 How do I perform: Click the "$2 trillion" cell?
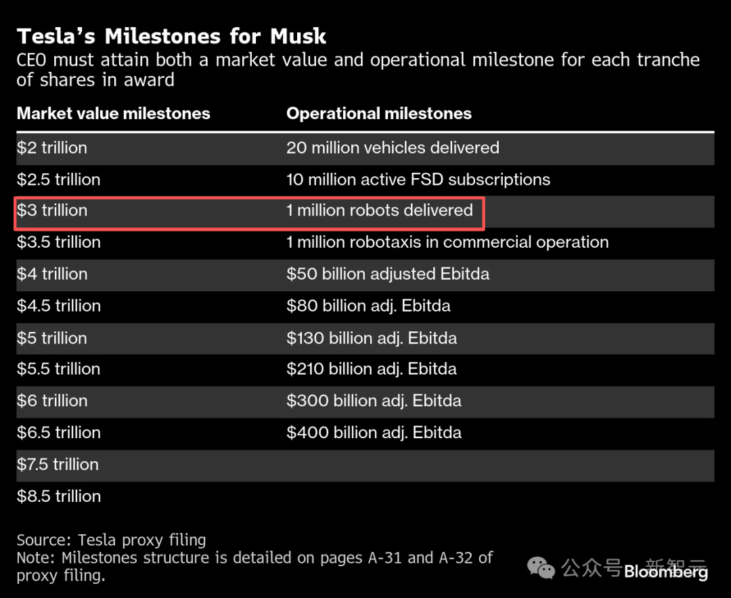click(52, 148)
